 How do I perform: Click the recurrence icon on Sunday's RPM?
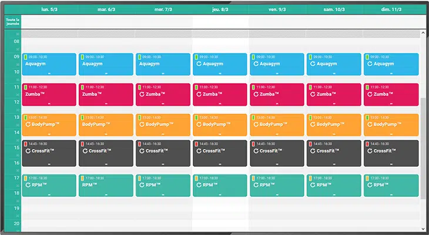(370, 185)
